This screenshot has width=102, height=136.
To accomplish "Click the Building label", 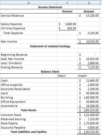I will (x=7, y=97).
